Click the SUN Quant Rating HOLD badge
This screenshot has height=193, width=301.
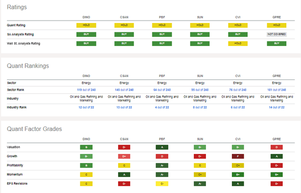tap(200, 25)
